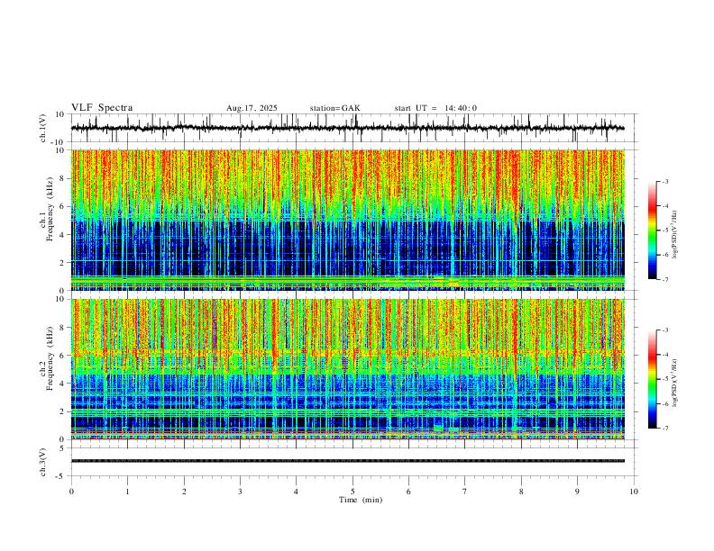This screenshot has width=714, height=551.
Task: Click the ch.2 colorbar 'log(PSD)' label
Action: (675, 383)
